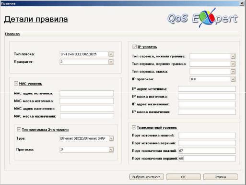
Task: Focus the MAC адрес источника field
Action: 87,93
